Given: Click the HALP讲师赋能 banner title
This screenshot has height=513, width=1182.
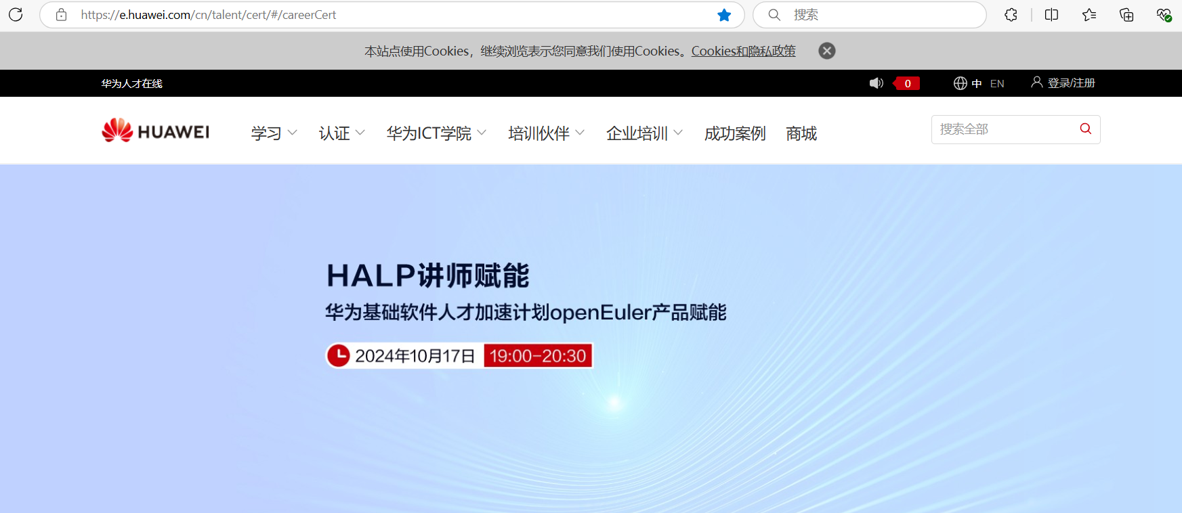Looking at the screenshot, I should click(x=427, y=275).
